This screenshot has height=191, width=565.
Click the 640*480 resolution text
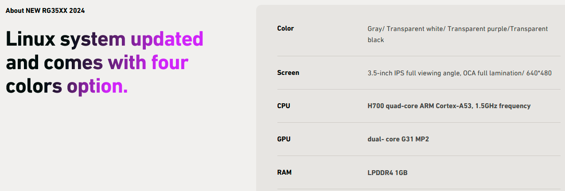click(539, 73)
